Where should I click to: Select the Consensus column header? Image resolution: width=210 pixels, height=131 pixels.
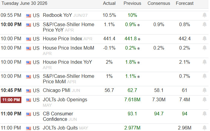[159, 3]
